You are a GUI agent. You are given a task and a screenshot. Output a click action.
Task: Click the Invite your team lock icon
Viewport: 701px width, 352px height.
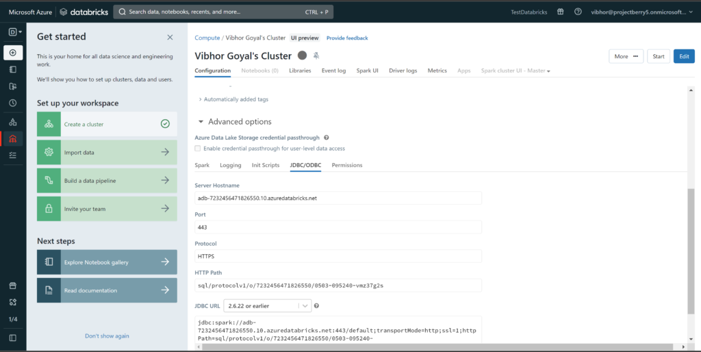(49, 208)
